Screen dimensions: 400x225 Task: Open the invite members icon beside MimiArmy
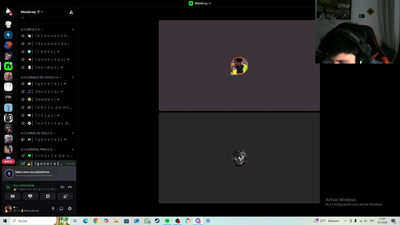coord(71,12)
